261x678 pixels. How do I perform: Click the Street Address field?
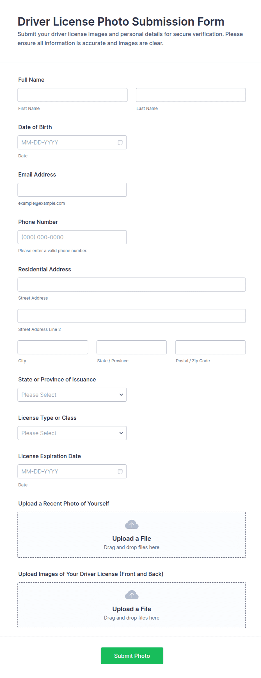pos(132,284)
